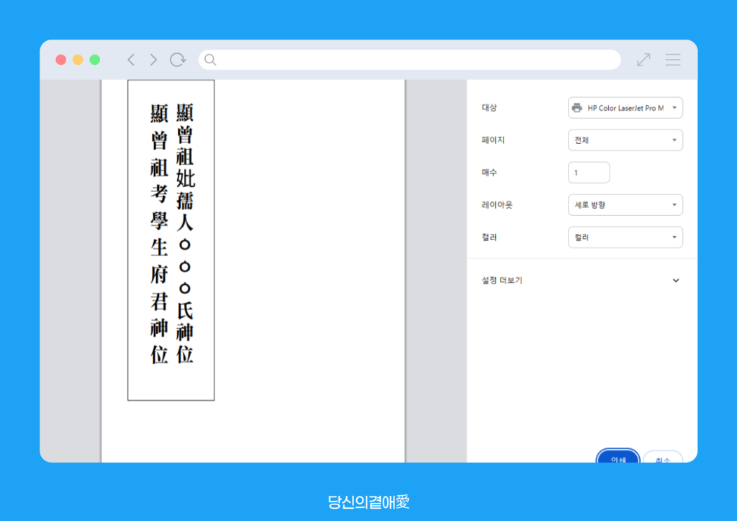Click the browser back arrow
The width and height of the screenshot is (737, 521).
(x=130, y=60)
